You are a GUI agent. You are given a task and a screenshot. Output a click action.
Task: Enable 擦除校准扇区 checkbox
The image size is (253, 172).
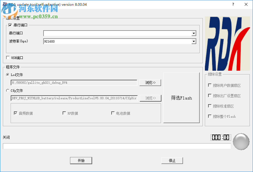[x=210, y=106]
